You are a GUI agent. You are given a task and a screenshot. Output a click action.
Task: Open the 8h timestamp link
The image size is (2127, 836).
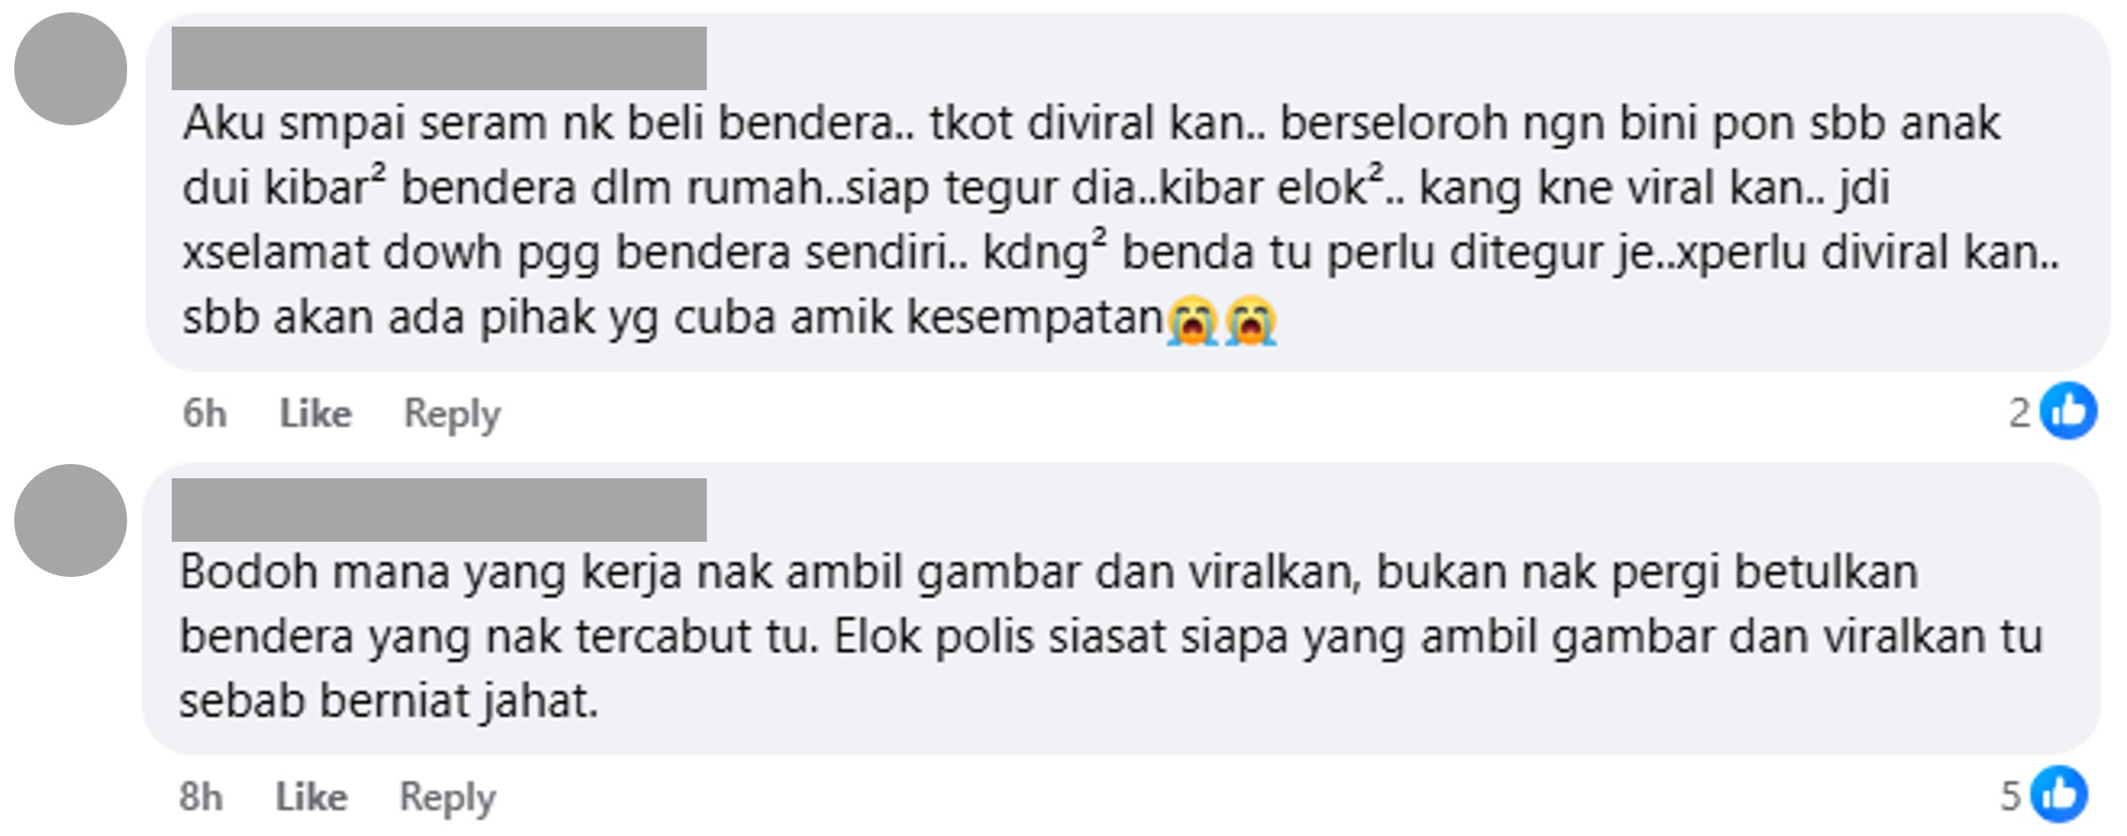(200, 797)
